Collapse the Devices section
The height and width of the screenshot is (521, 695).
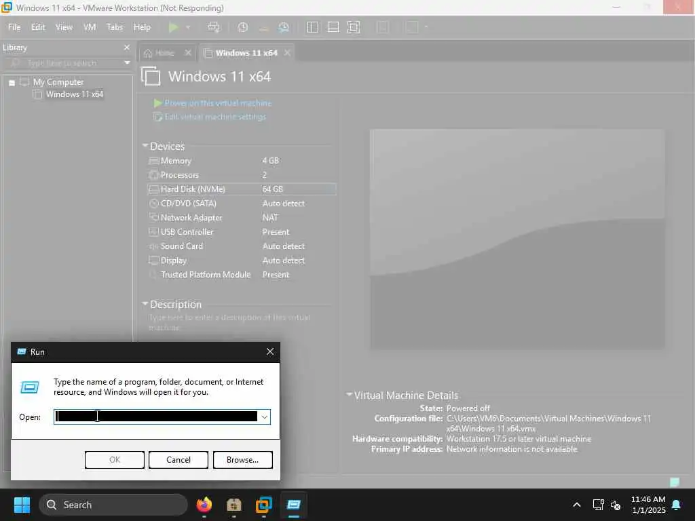tap(145, 146)
